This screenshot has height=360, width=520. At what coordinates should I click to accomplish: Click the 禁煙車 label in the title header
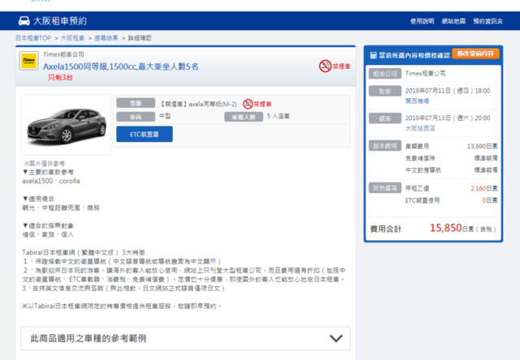341,66
